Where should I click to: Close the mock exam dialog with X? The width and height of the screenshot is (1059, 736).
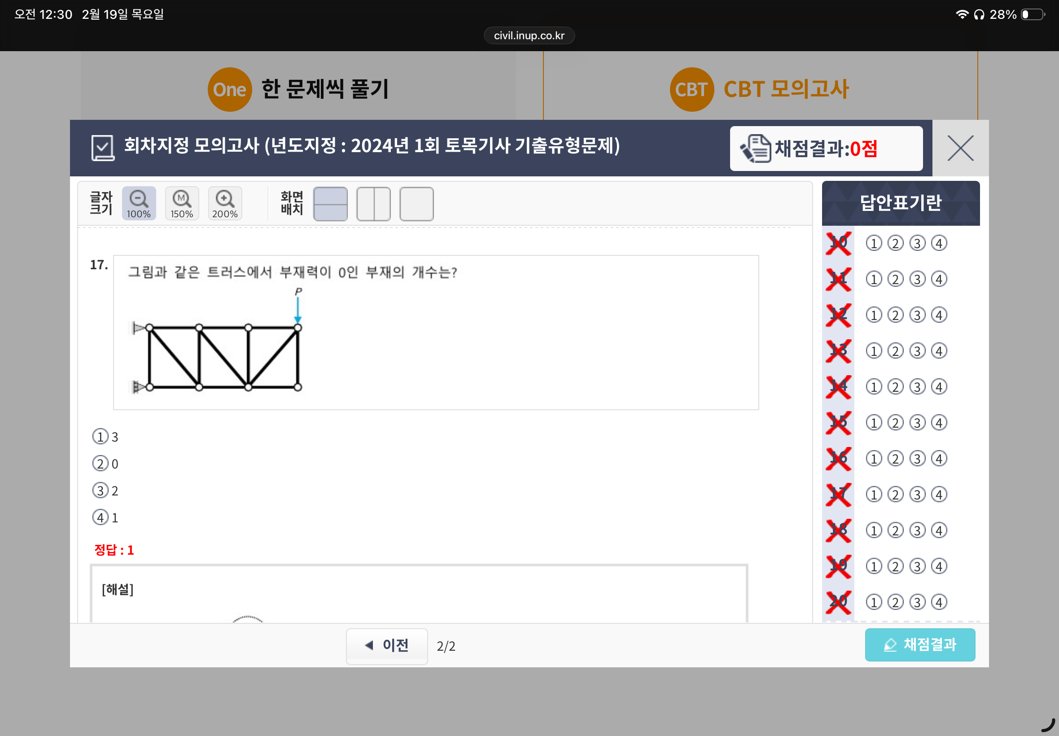point(960,148)
